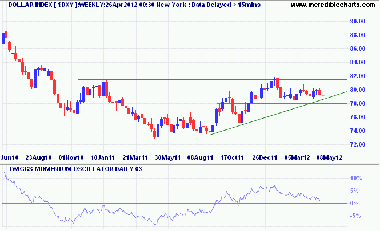
Task: Click the 23Aug10 date label
Action: [38, 158]
